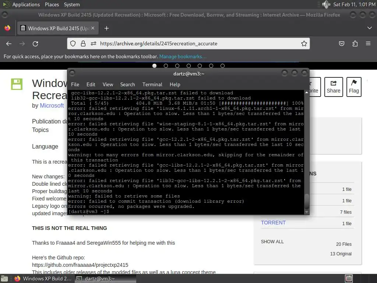Close the Windows XP Build 2415 tab
The width and height of the screenshot is (377, 283).
click(93, 28)
